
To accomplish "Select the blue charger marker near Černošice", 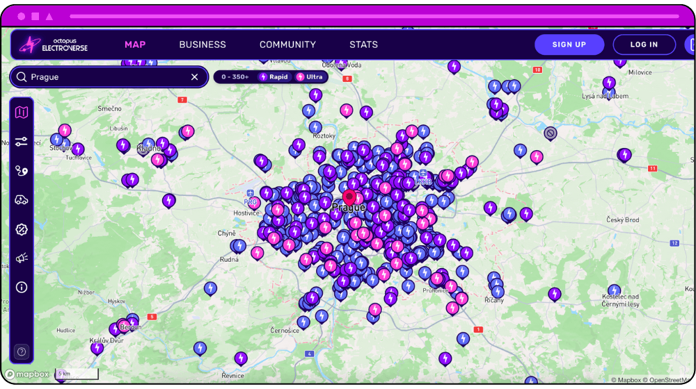I will click(303, 322).
